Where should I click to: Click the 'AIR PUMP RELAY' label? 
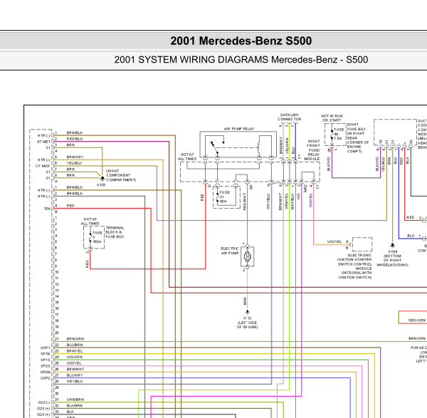239,129
